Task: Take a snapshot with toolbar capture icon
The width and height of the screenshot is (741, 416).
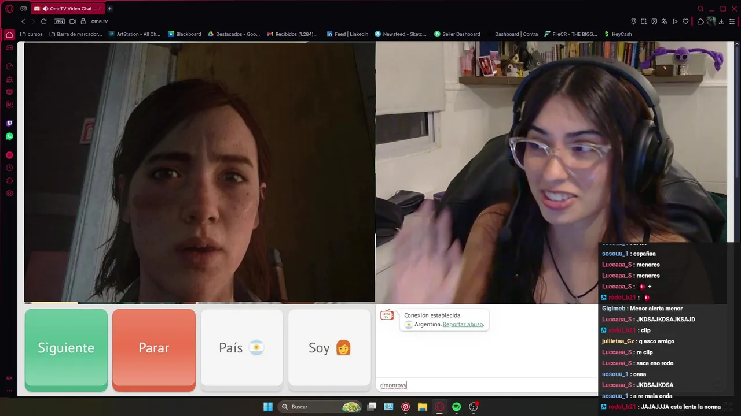Action: (644, 21)
